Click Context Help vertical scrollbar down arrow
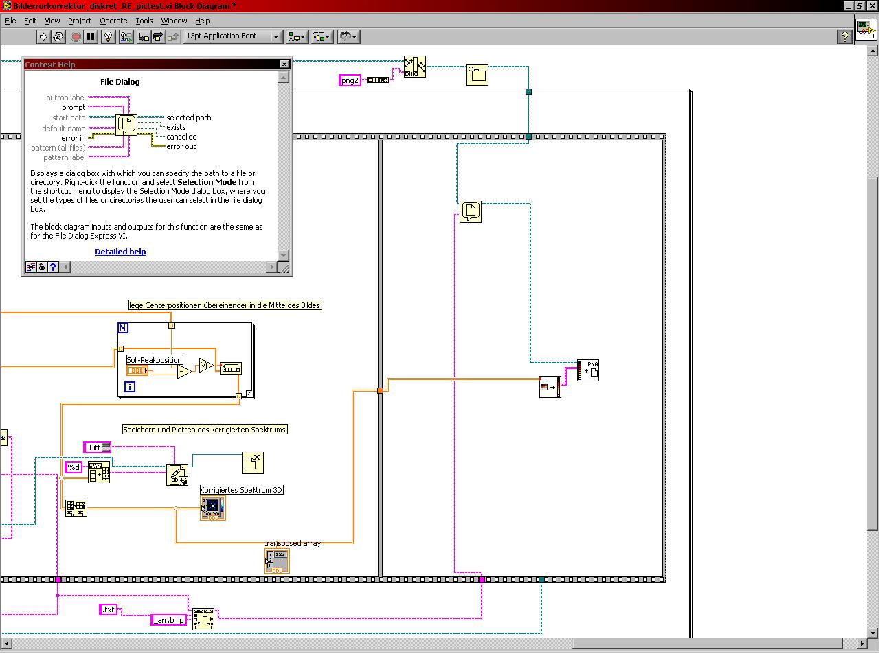Viewport: 889px width, 653px height. tap(283, 256)
